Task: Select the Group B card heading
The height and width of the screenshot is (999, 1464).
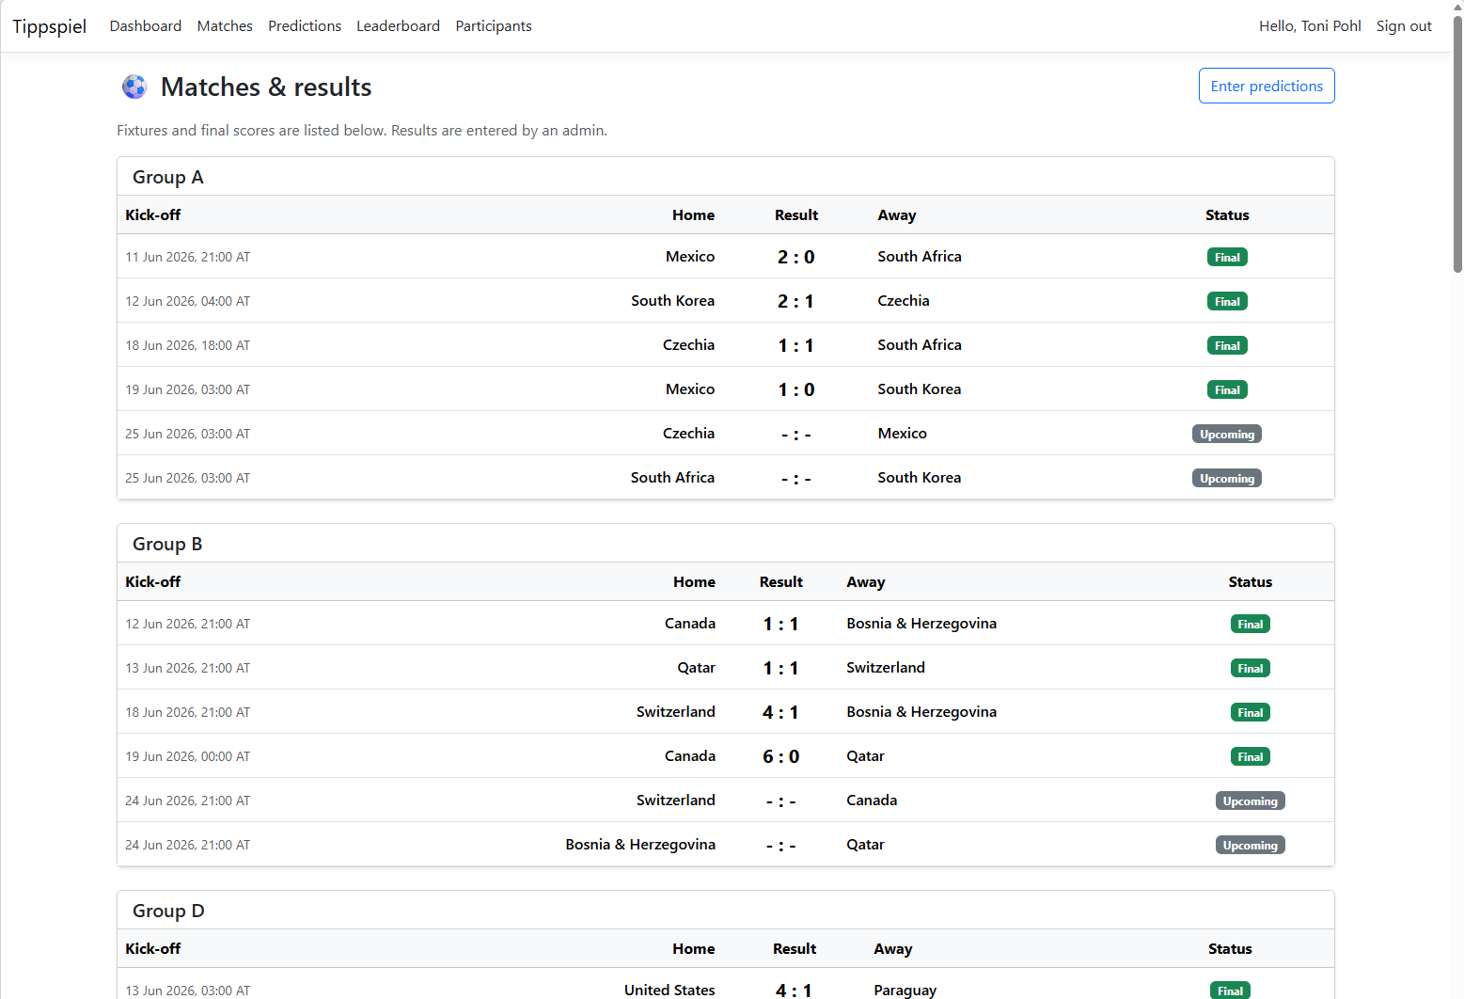Action: pyautogui.click(x=167, y=544)
